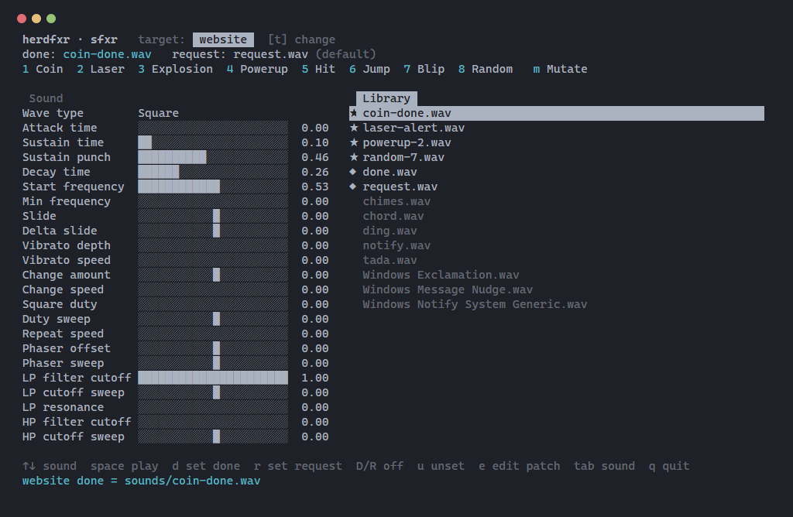Click the Delta slide slider
This screenshot has height=517, width=793.
[x=213, y=231]
